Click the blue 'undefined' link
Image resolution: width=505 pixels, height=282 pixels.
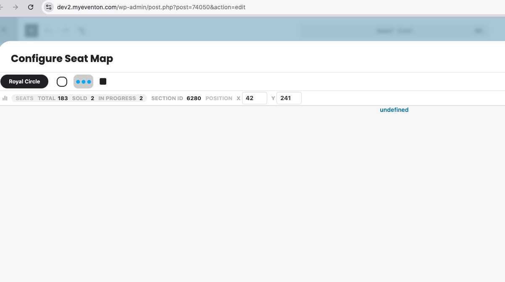point(394,110)
